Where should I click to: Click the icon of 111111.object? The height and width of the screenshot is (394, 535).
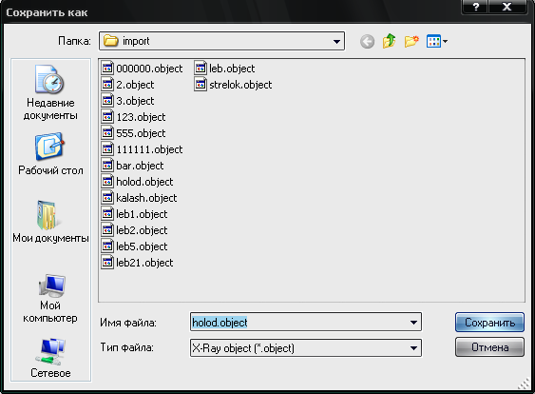(x=107, y=149)
